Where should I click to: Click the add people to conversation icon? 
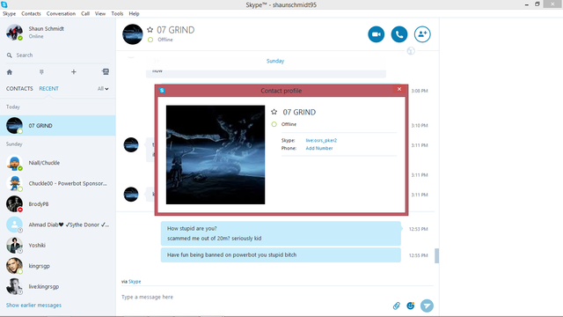(x=422, y=34)
